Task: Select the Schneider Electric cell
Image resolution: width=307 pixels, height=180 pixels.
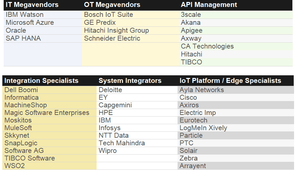Action: [112, 38]
